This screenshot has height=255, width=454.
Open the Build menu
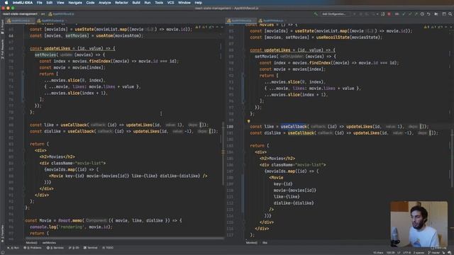click(136, 3)
